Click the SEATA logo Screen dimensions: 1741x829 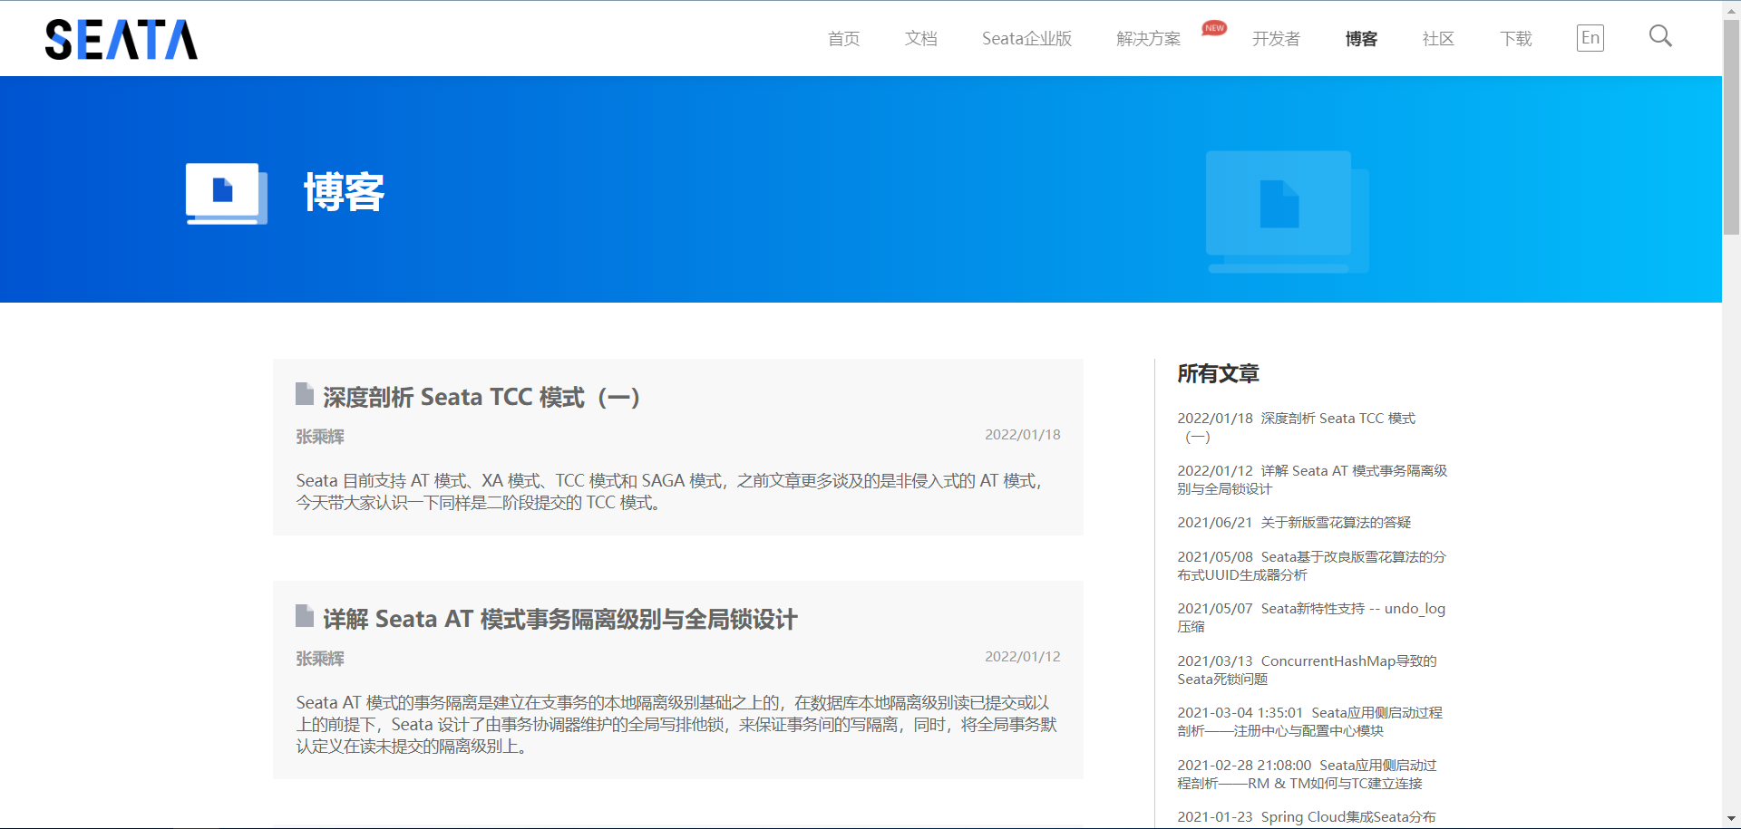(x=122, y=40)
